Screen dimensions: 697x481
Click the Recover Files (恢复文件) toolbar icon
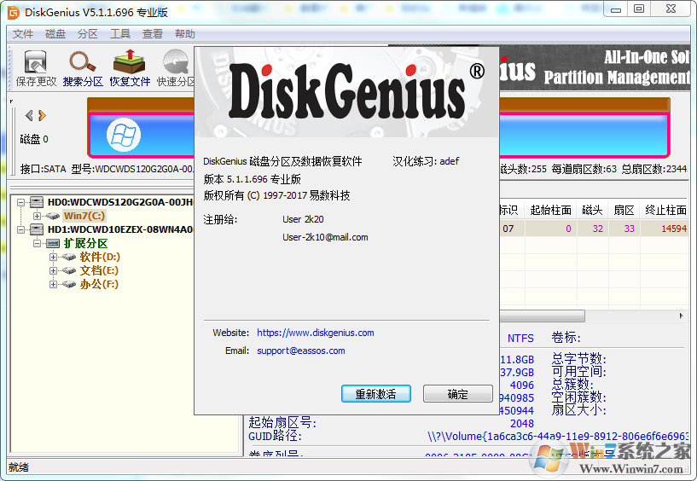130,61
